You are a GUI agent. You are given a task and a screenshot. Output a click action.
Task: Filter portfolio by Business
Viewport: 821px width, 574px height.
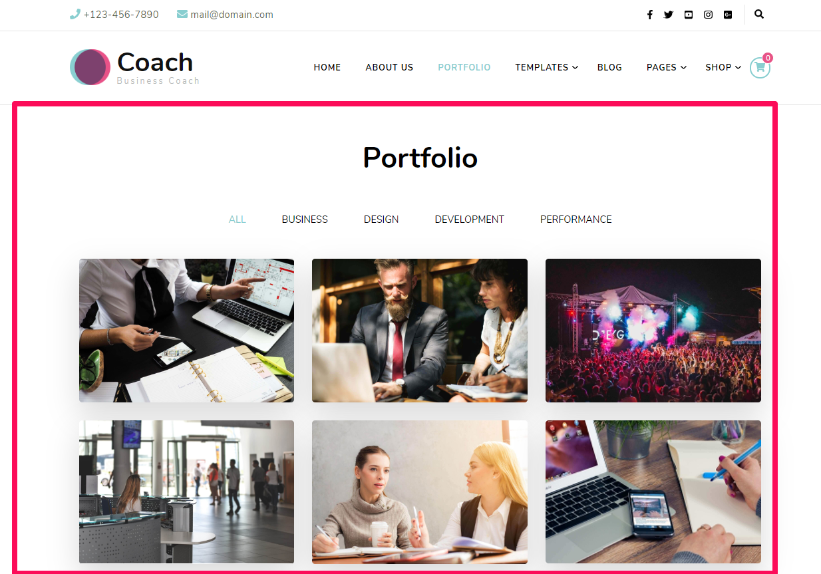pos(305,219)
